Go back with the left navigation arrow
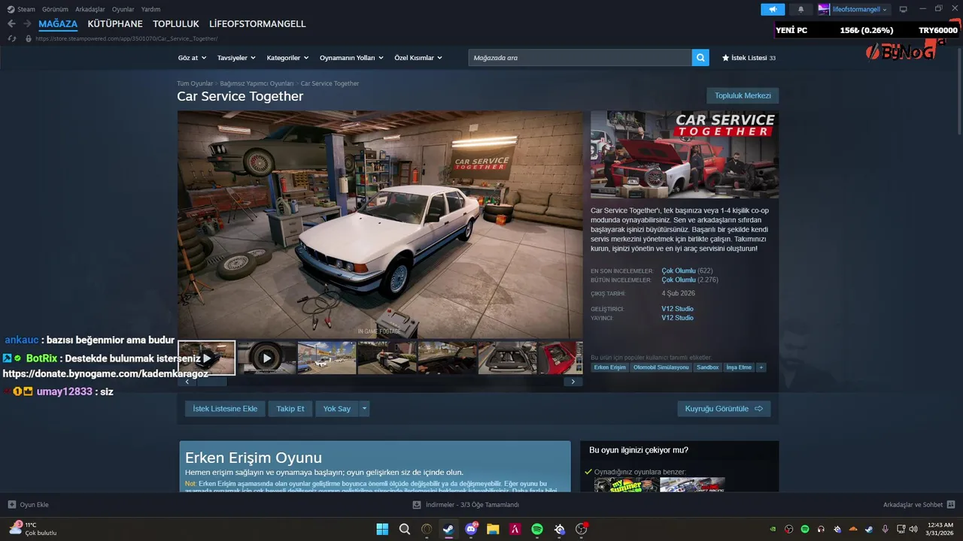Viewport: 963px width, 541px height. 11,24
